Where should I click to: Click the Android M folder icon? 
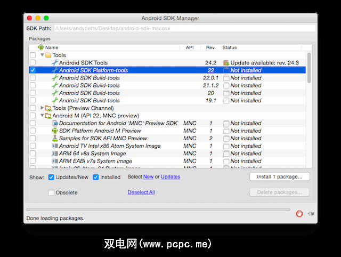pyautogui.click(x=48, y=116)
